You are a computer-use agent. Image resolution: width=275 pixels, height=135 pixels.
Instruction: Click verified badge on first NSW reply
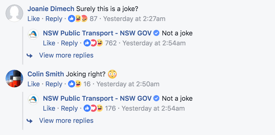(x=156, y=33)
